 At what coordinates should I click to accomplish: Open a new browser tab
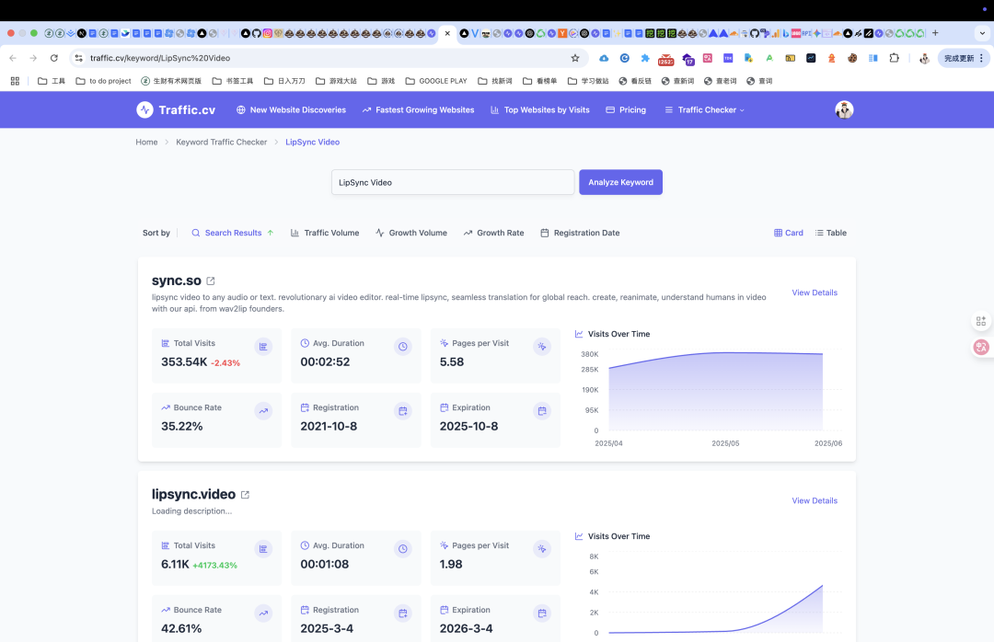pos(935,33)
